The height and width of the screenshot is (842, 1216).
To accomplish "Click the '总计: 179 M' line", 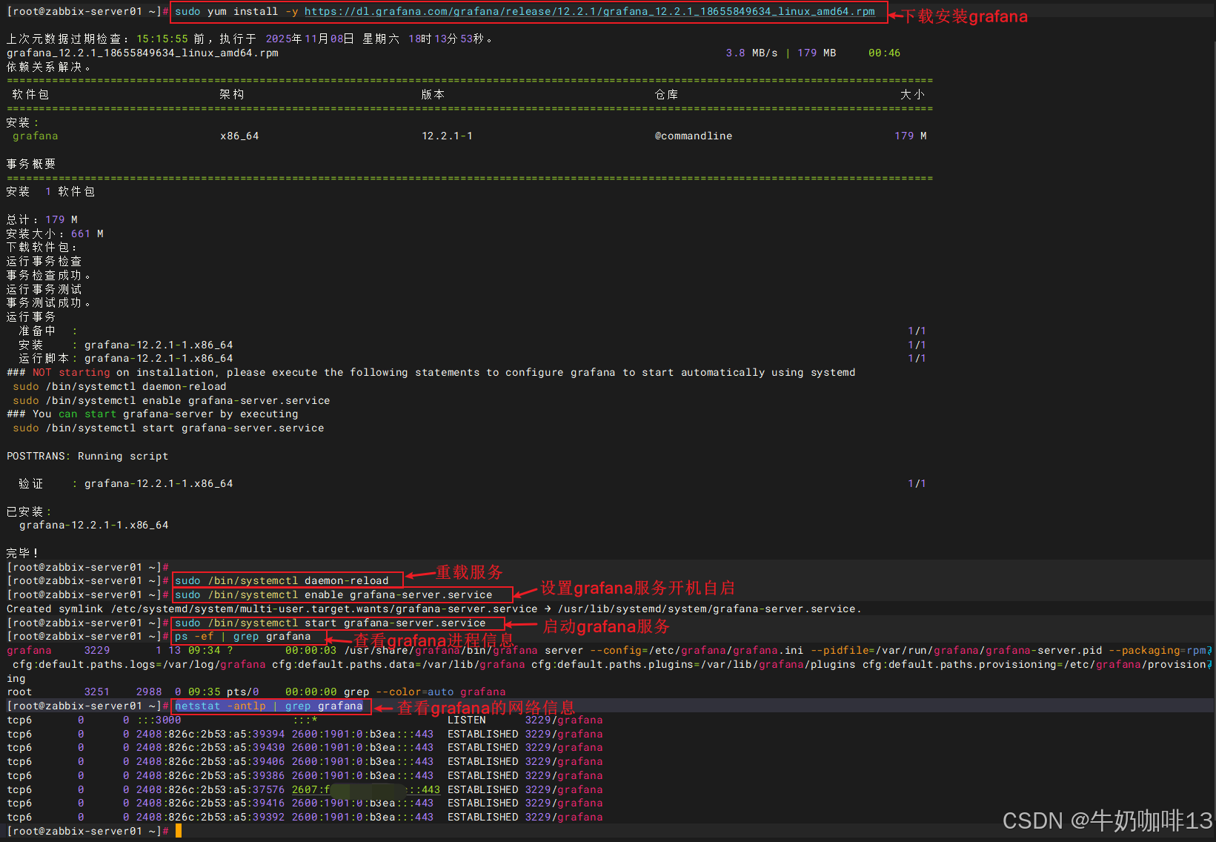I will pos(42,219).
